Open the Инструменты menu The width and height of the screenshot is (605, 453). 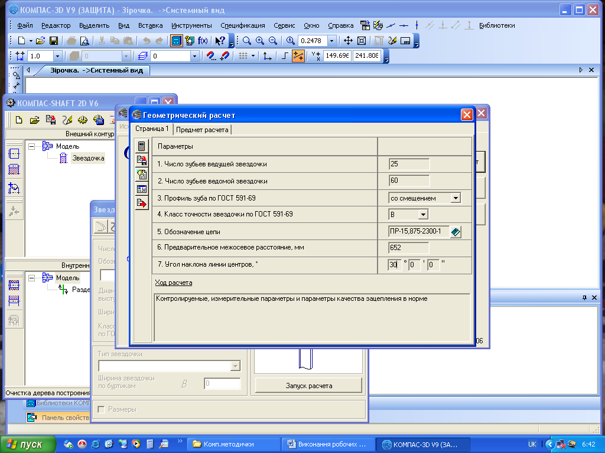pos(191,26)
